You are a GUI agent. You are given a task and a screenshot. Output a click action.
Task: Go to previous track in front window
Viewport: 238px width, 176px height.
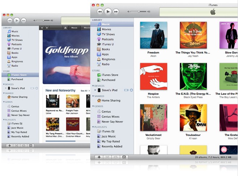(x=100, y=12)
